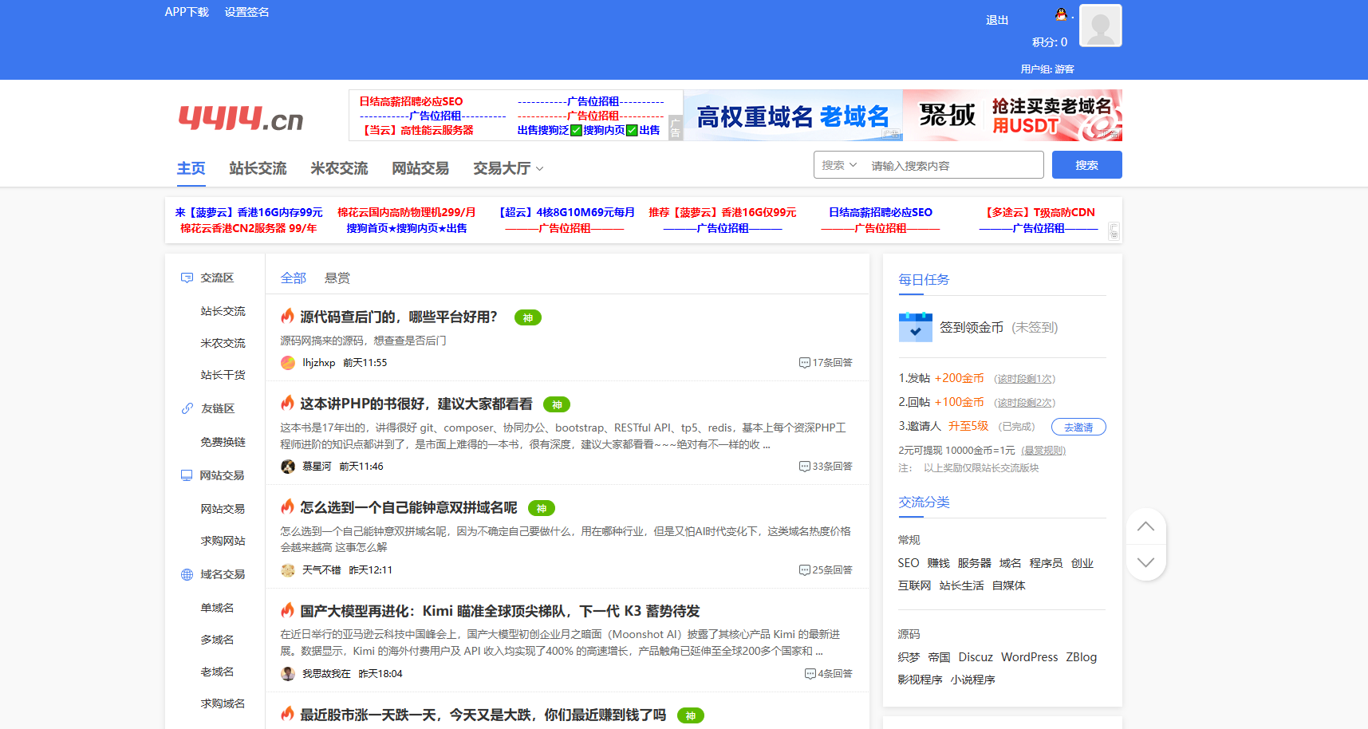The width and height of the screenshot is (1368, 729).
Task: Open the 搜索 type dropdown in search box
Action: 839,165
